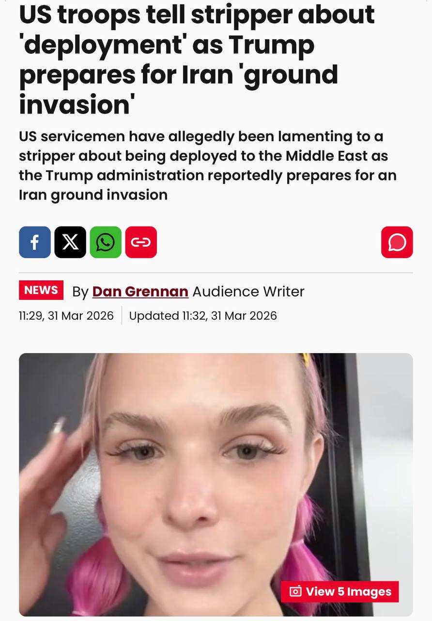The height and width of the screenshot is (621, 432).
Task: Click the Audience Writer label
Action: click(248, 292)
